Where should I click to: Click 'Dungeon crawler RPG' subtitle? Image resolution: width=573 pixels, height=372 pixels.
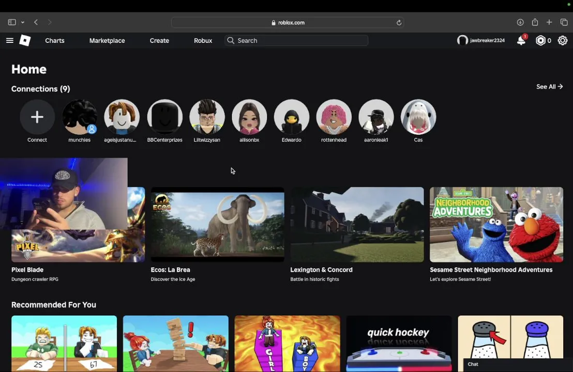pos(35,280)
